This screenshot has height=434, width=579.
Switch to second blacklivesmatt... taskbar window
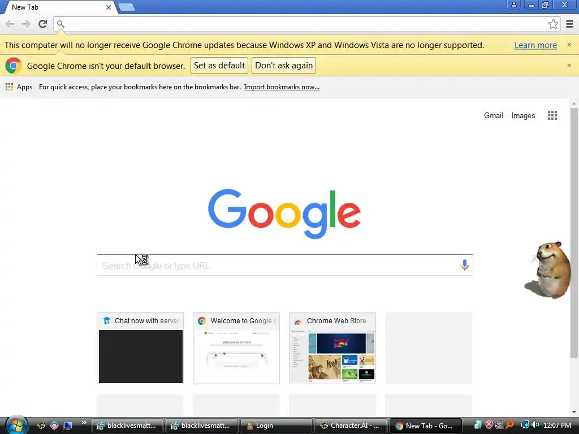click(x=202, y=426)
